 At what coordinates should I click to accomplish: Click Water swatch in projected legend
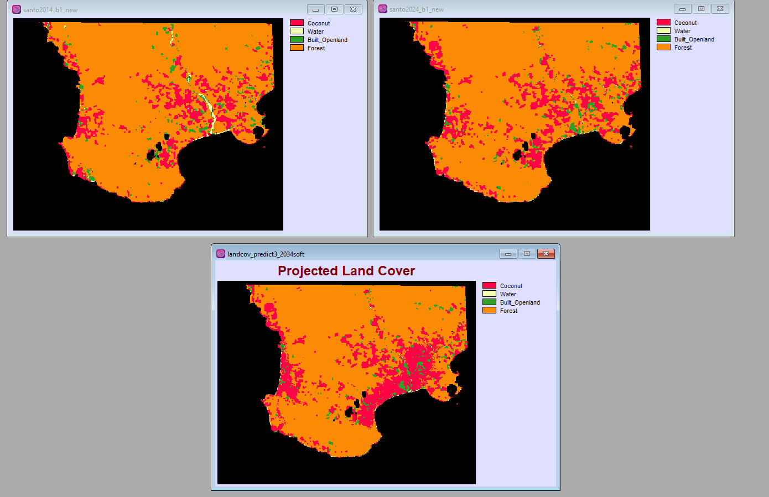pyautogui.click(x=490, y=294)
